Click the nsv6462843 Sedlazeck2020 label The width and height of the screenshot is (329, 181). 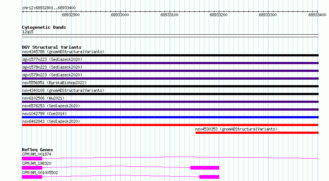point(51,121)
